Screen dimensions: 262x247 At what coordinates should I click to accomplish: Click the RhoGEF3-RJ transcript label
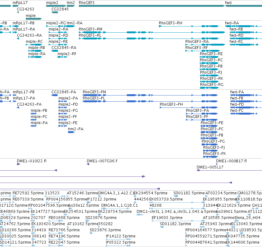pos(211,72)
